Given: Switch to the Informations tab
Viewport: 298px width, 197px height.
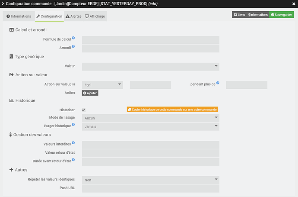Looking at the screenshot, I should click(x=18, y=16).
